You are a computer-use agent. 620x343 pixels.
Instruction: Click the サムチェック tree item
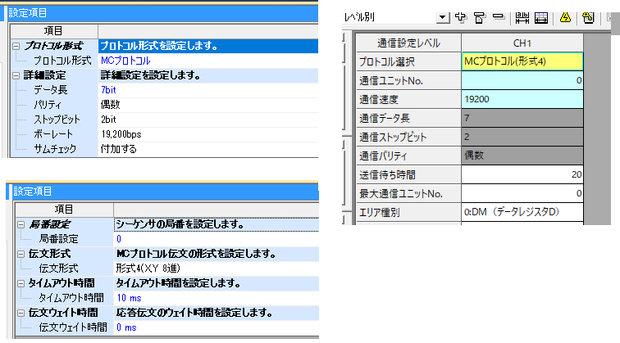[55, 149]
